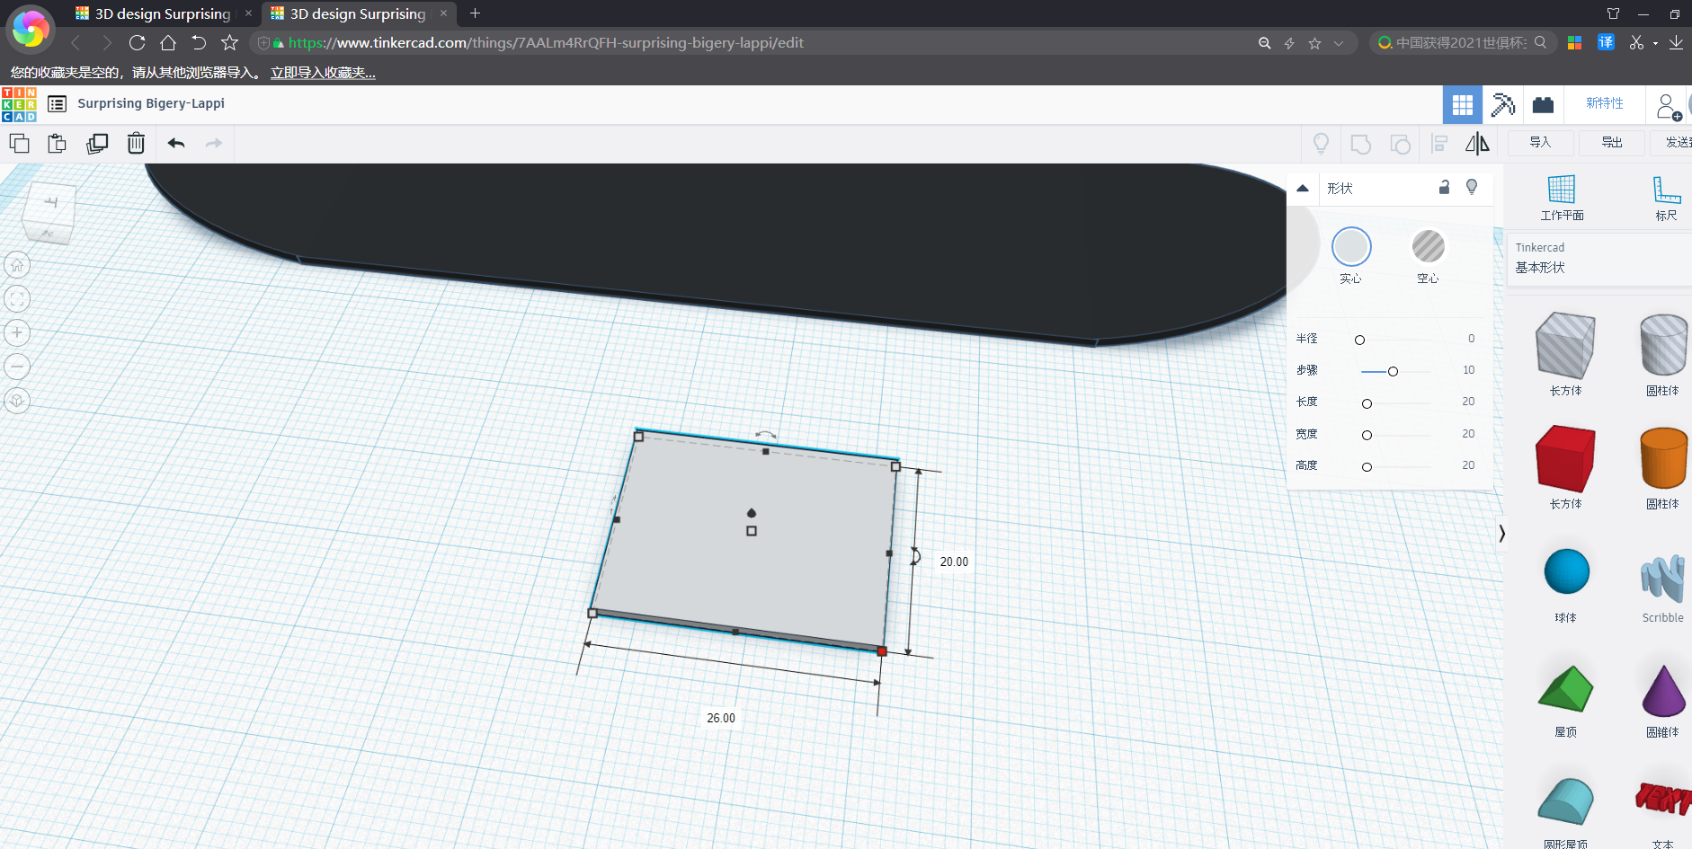Open the screenshot scissors dropdown arrow
1692x849 pixels.
tap(1655, 43)
